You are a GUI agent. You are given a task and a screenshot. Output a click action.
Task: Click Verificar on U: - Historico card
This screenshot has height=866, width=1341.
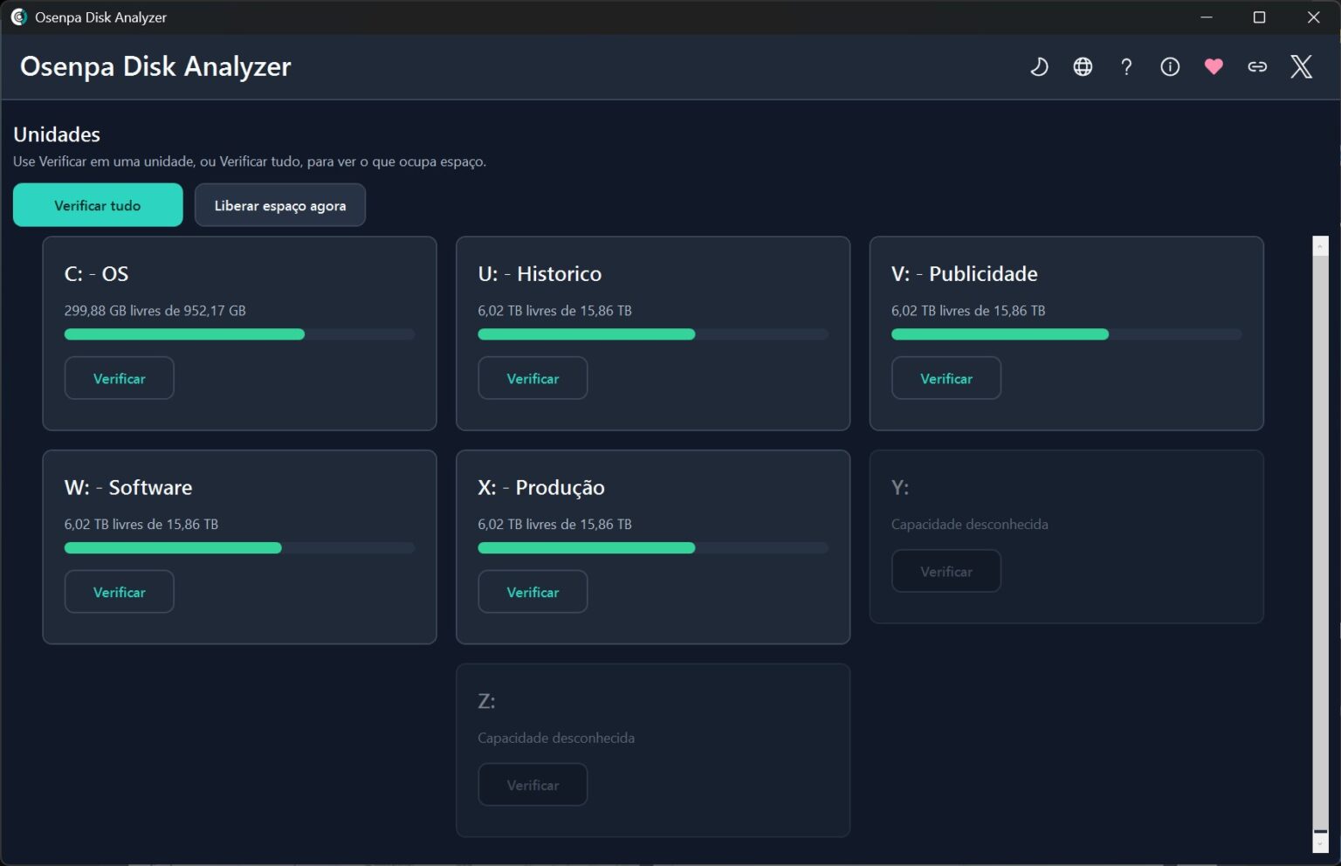click(x=533, y=378)
